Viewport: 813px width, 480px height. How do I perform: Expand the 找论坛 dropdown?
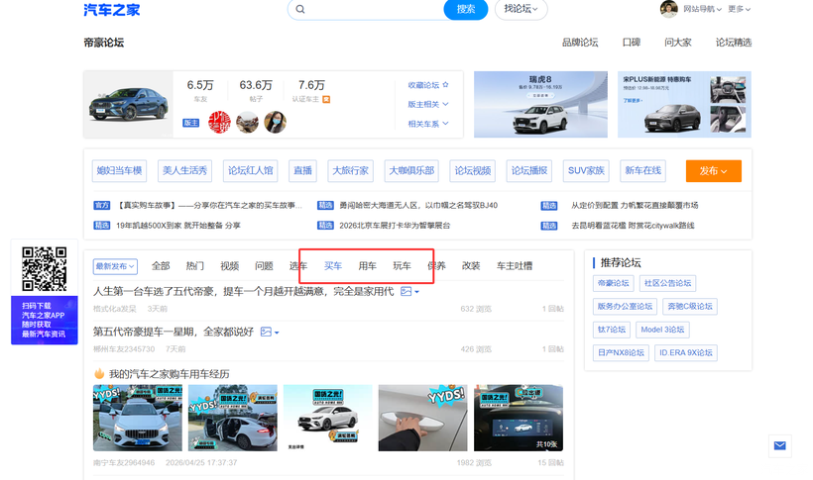(x=521, y=9)
